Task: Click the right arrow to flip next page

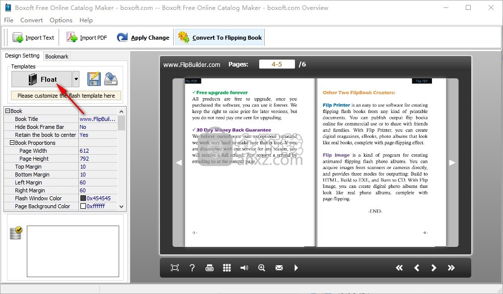Action: 452,163
